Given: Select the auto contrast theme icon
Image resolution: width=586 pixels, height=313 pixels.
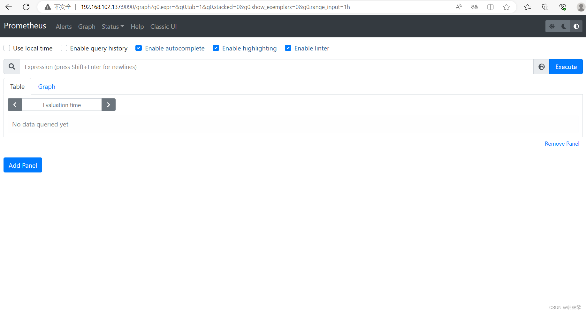Looking at the screenshot, I should coord(576,26).
